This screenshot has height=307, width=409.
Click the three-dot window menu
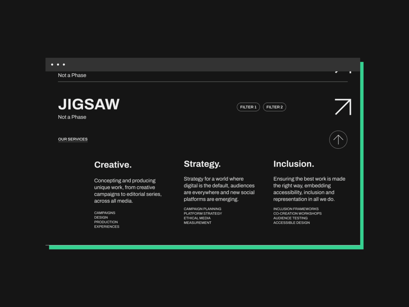pos(58,65)
